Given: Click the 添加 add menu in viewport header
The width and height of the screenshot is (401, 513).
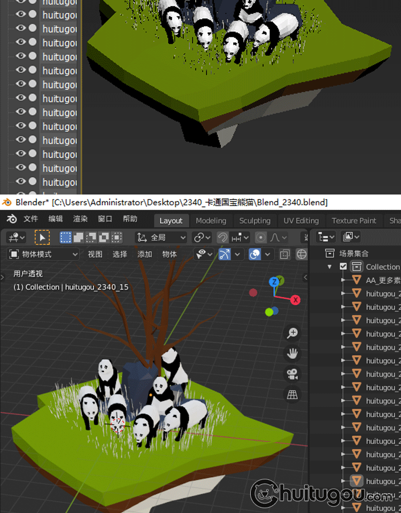Looking at the screenshot, I should (145, 254).
